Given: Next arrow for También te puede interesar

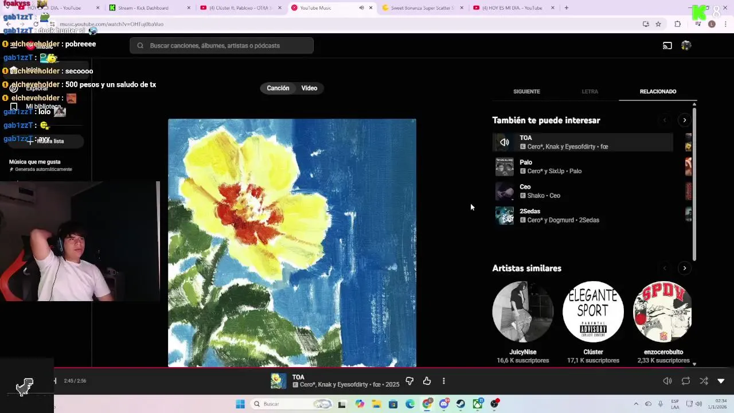Looking at the screenshot, I should click(684, 120).
